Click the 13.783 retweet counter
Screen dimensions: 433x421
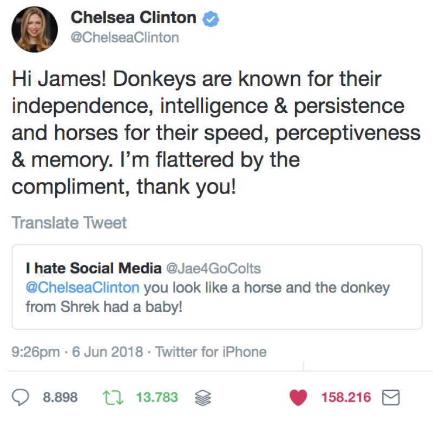[x=156, y=398]
